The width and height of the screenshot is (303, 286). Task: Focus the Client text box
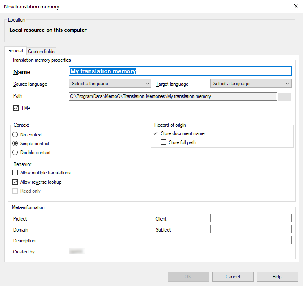coord(251,218)
